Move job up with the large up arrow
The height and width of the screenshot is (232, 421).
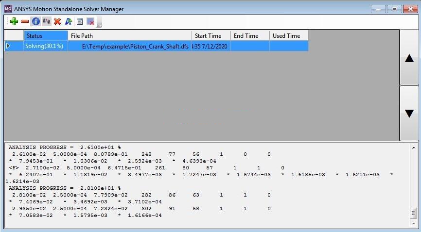click(409, 58)
